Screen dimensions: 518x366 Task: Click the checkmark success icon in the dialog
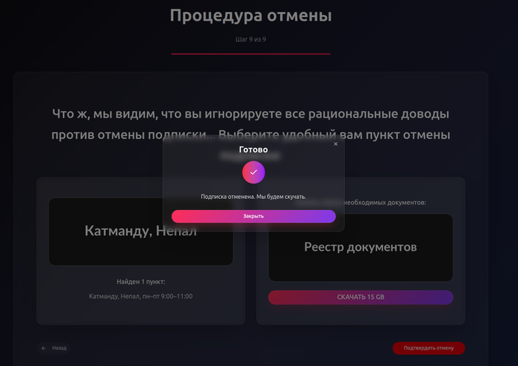click(253, 172)
